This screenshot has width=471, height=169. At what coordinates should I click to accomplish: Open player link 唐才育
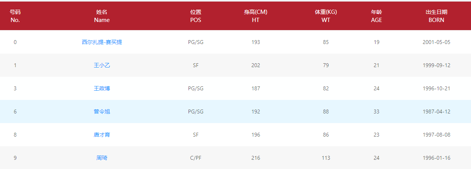pos(102,135)
